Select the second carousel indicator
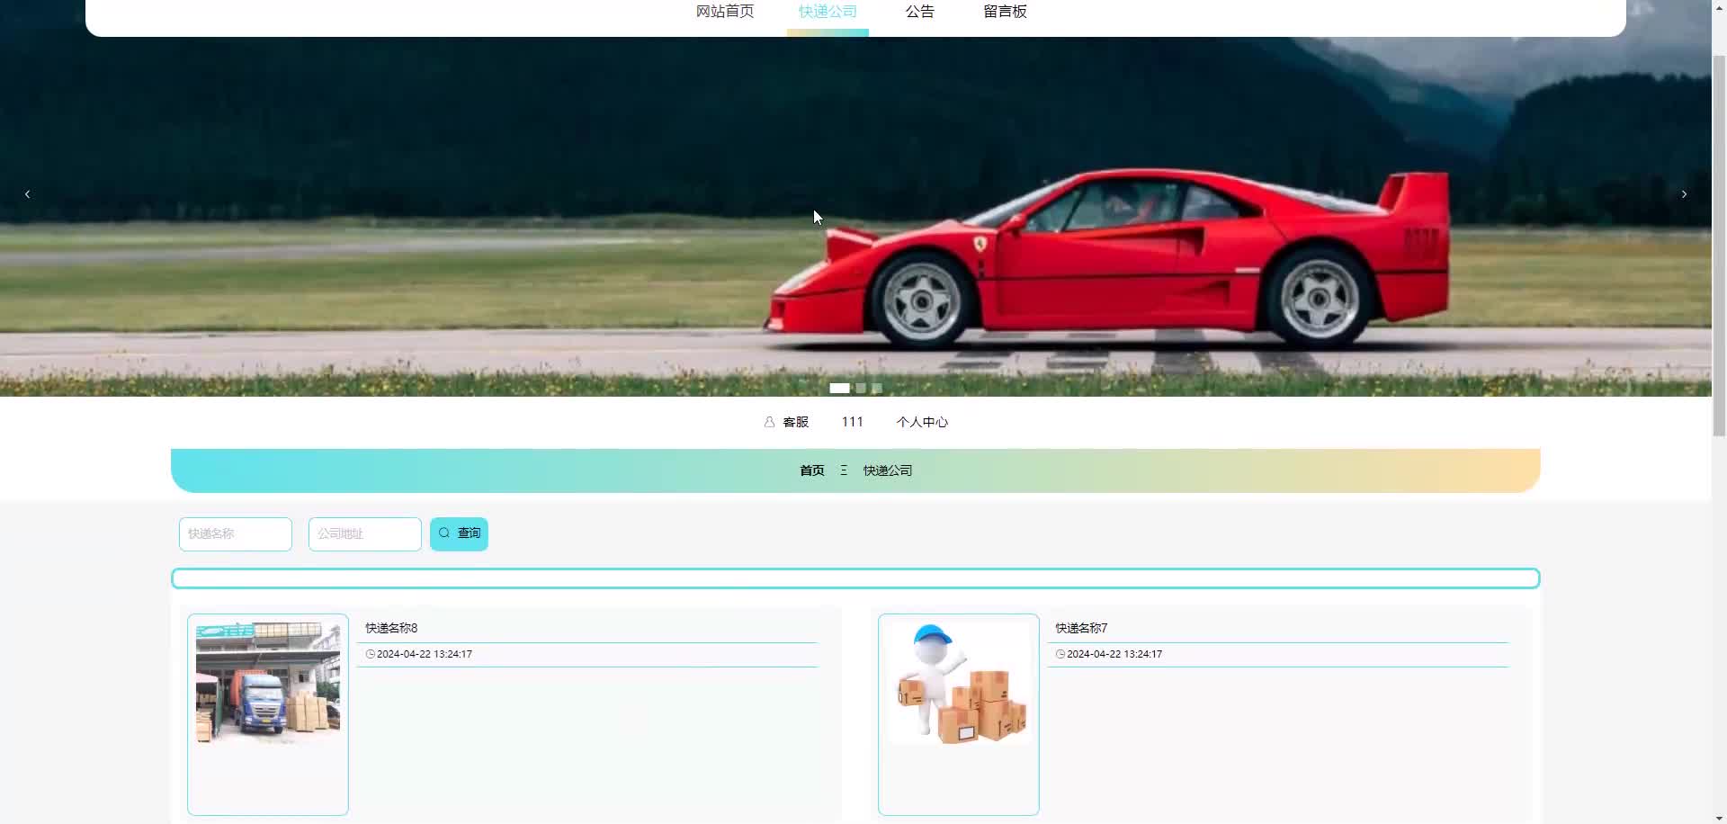Image resolution: width=1727 pixels, height=824 pixels. 861,389
